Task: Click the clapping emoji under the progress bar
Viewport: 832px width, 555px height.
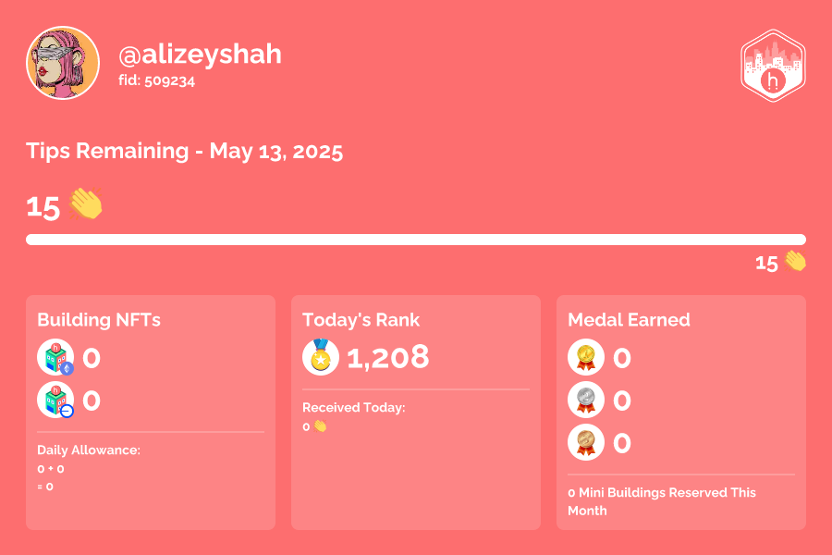Action: point(795,261)
